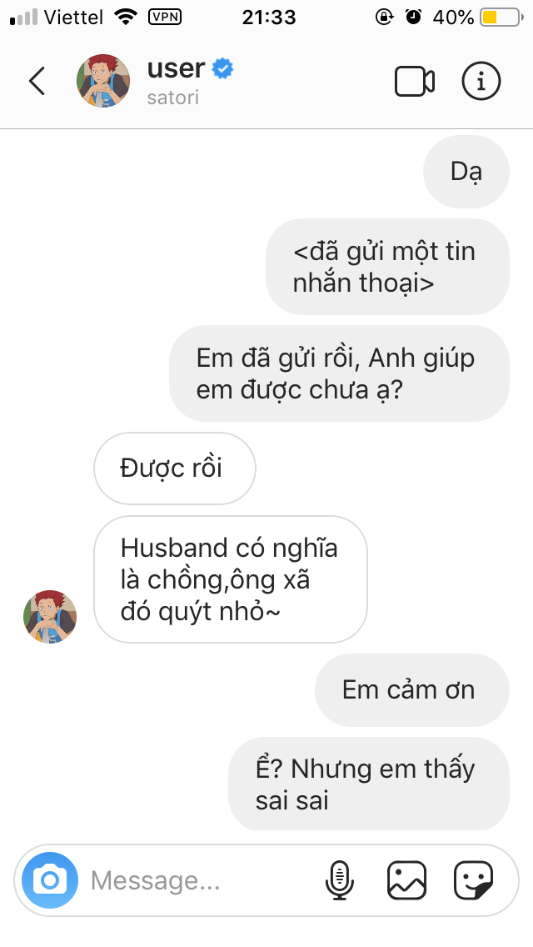Tap the 'satori' subtitle text

coord(172,98)
